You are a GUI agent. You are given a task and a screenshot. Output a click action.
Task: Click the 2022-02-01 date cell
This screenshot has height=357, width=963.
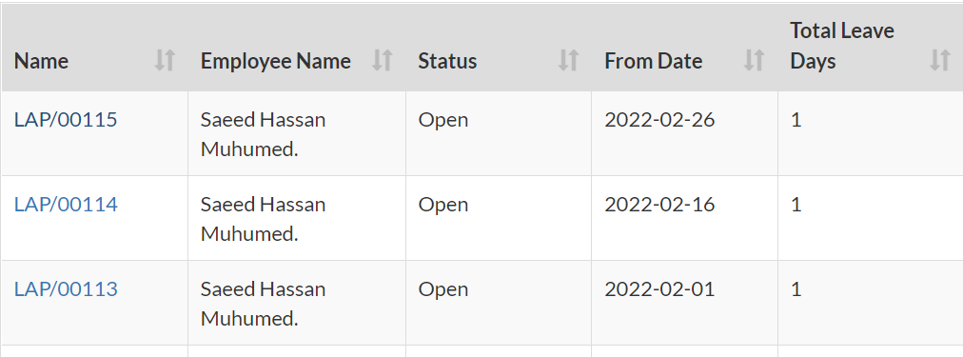[659, 288]
